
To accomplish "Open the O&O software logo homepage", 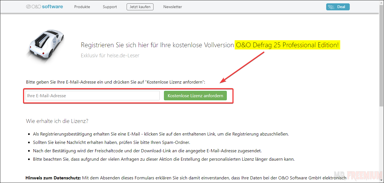I will click(x=44, y=7).
